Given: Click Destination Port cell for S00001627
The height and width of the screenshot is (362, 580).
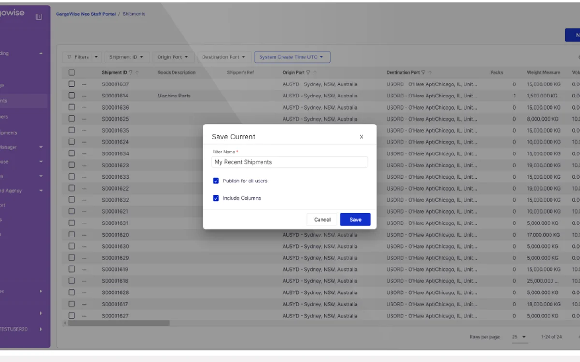Looking at the screenshot, I should 432,316.
